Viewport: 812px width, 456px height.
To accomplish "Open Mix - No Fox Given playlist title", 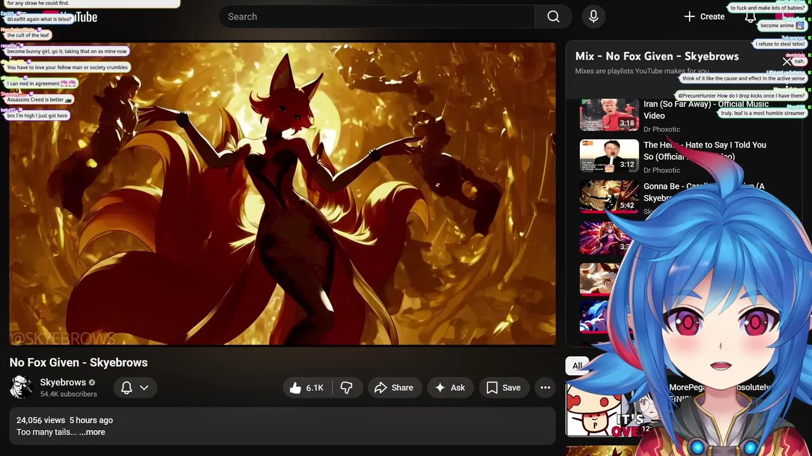I will (x=657, y=56).
